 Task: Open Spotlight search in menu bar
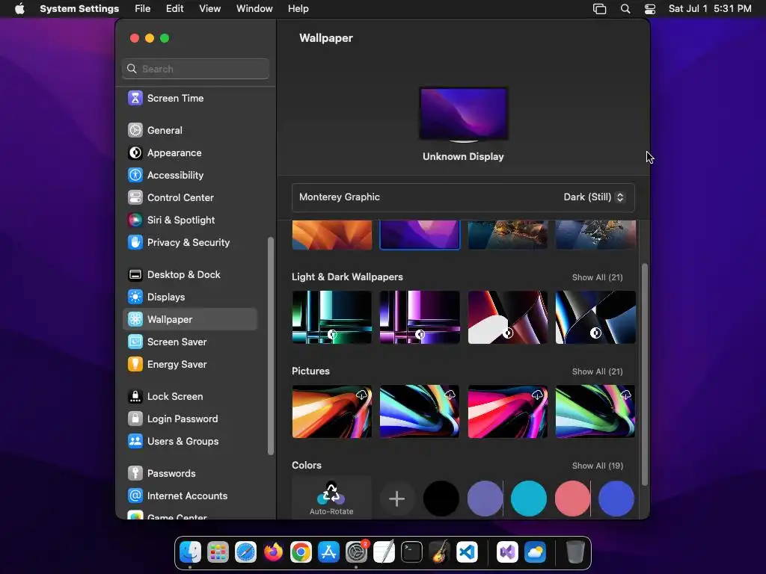(625, 9)
